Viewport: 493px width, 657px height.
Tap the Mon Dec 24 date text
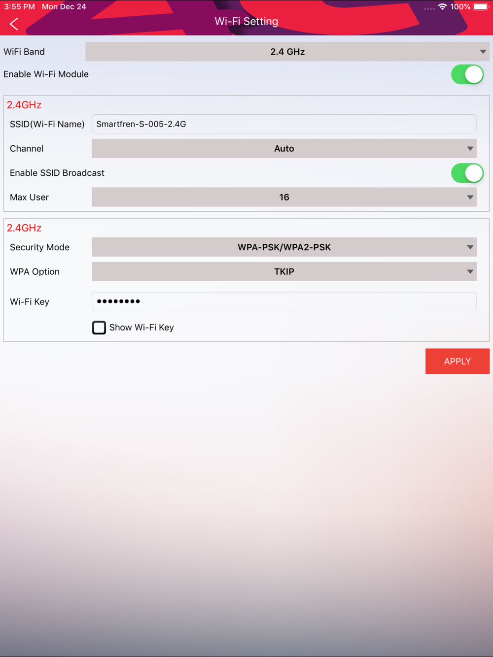pyautogui.click(x=64, y=7)
